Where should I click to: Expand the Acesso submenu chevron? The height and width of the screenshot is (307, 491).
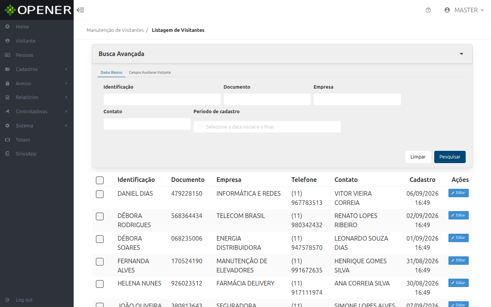[66, 83]
